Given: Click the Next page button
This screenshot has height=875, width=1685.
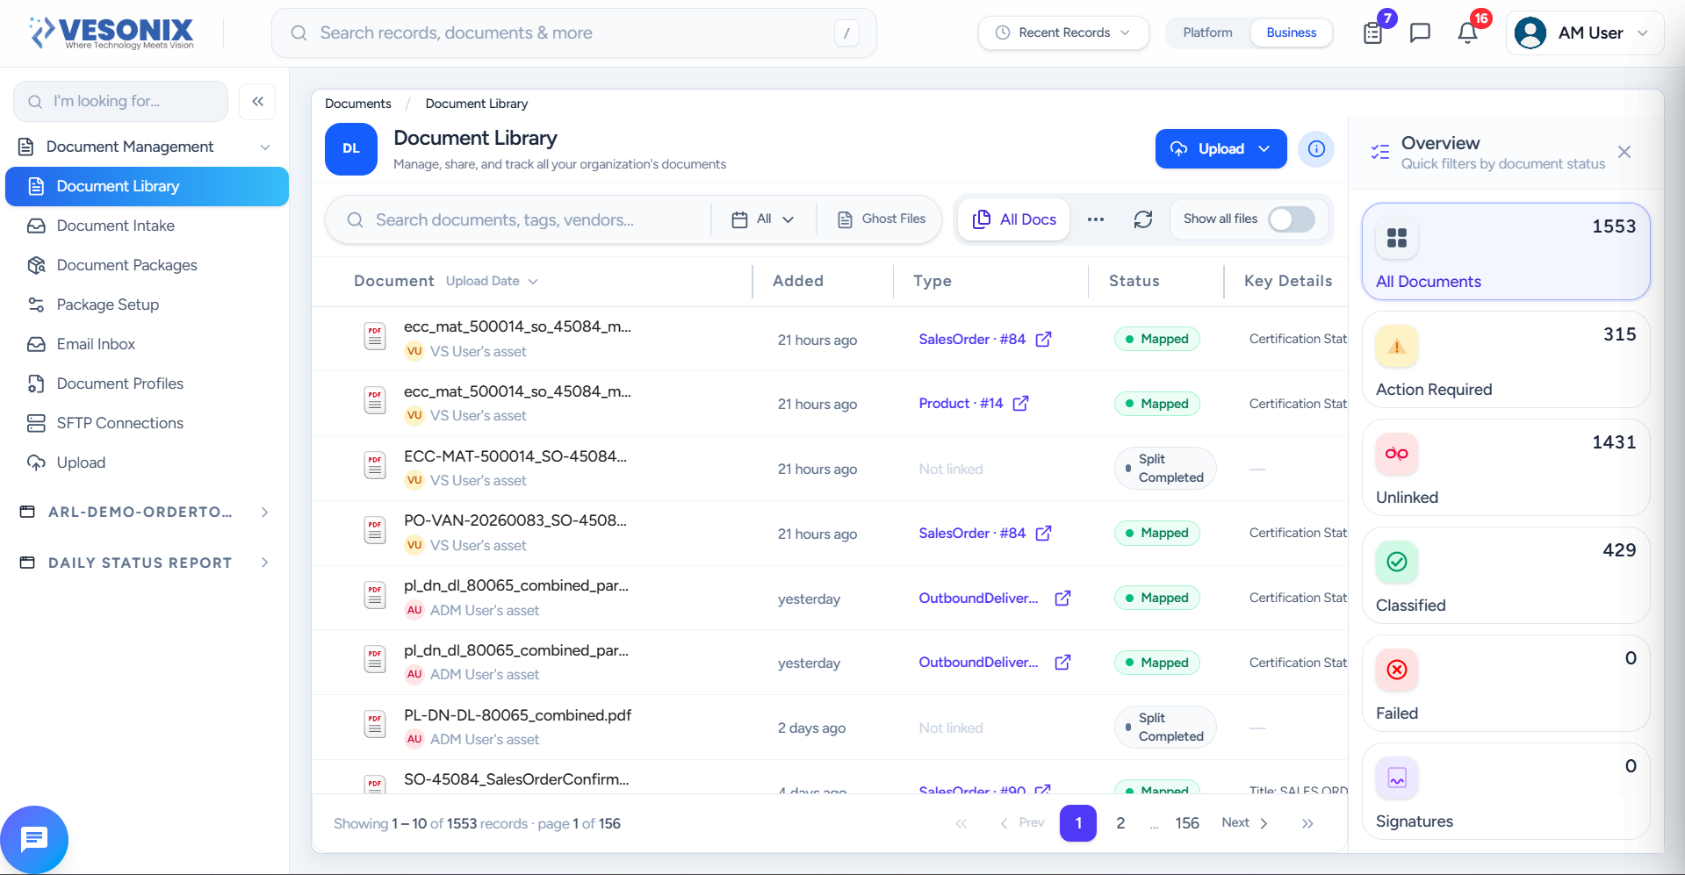Looking at the screenshot, I should tap(1245, 823).
